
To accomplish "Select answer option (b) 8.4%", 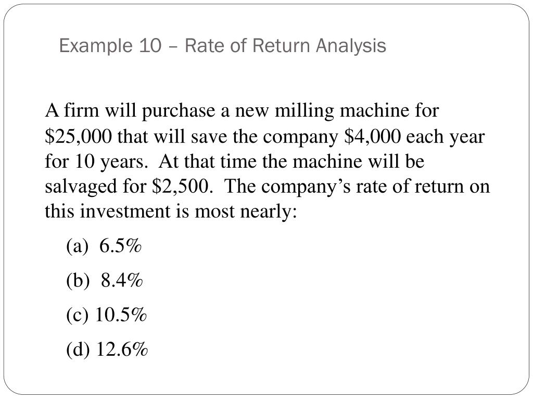I will click(x=104, y=281).
